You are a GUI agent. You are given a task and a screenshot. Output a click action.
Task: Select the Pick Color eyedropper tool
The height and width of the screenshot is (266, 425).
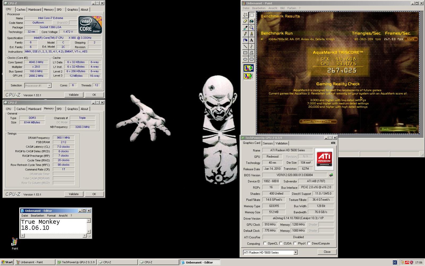point(245,28)
